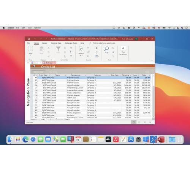This screenshot has width=190, height=171.
Task: Open App Store from the Dock
Action: [131, 139]
